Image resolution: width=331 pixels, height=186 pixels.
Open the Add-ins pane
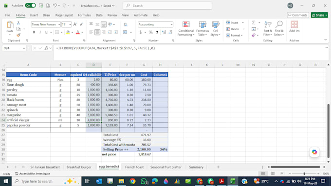pyautogui.click(x=294, y=27)
